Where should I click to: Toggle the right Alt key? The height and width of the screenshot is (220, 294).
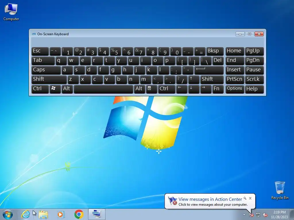[139, 89]
